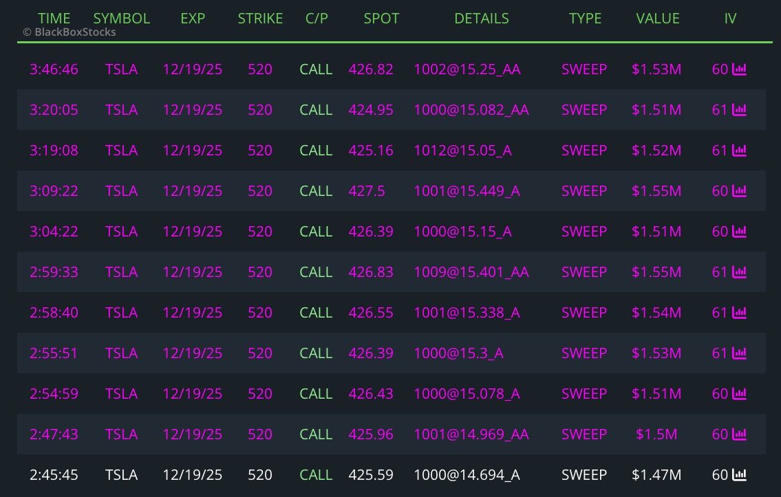Sort by the TIME column header

pyautogui.click(x=54, y=19)
